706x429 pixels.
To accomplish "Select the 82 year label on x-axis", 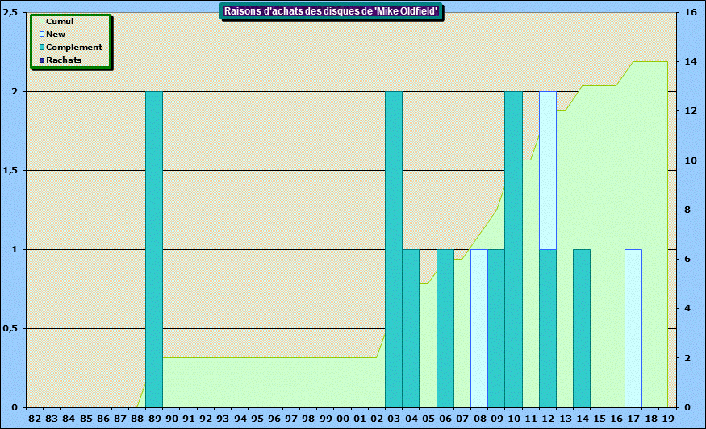I will [x=35, y=419].
